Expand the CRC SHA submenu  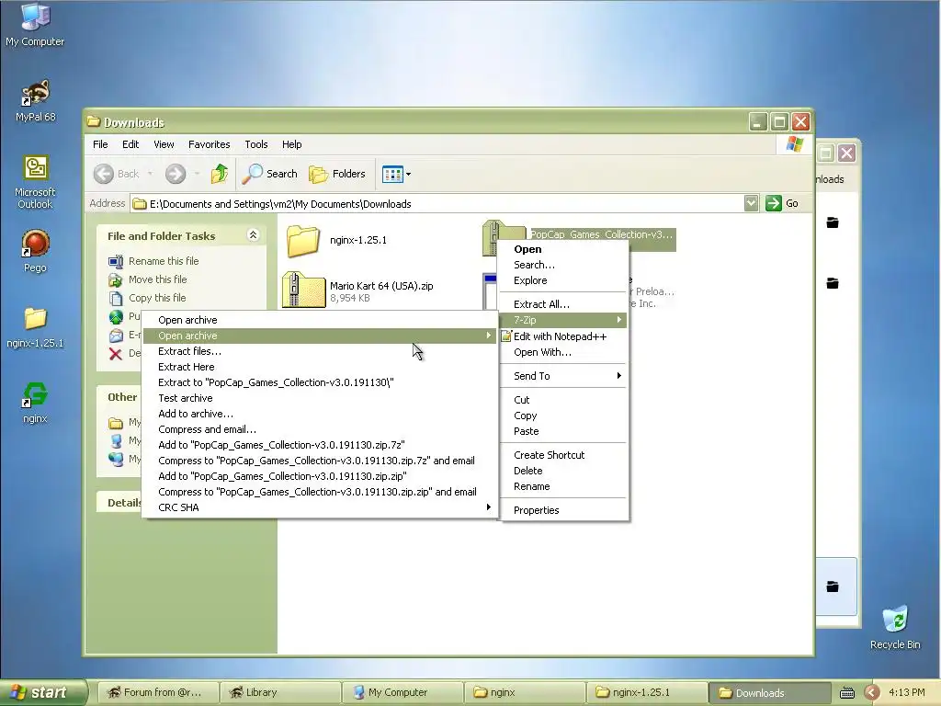coord(319,507)
